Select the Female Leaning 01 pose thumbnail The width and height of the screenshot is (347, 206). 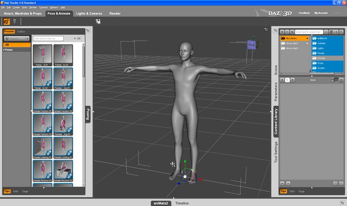[x=43, y=148]
